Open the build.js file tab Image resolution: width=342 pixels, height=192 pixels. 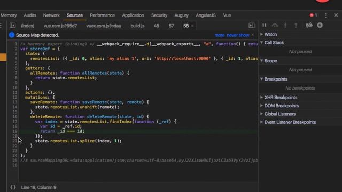pyautogui.click(x=137, y=26)
